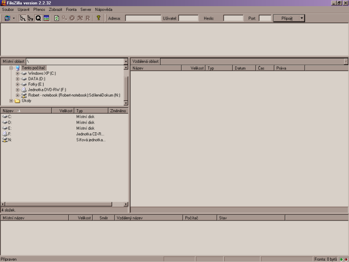Image resolution: width=349 pixels, height=262 pixels.
Task: Click the disconnect toolbar icon
Action: pyautogui.click(x=80, y=18)
